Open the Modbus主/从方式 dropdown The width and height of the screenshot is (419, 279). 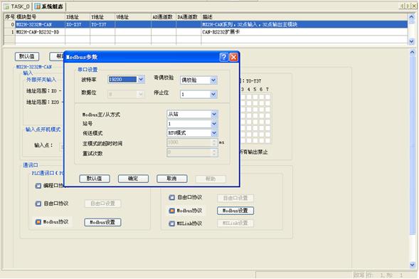click(x=214, y=114)
